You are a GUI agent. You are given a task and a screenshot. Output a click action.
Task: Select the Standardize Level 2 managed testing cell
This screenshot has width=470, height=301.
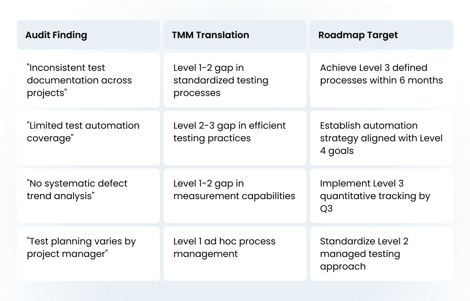[381, 254]
